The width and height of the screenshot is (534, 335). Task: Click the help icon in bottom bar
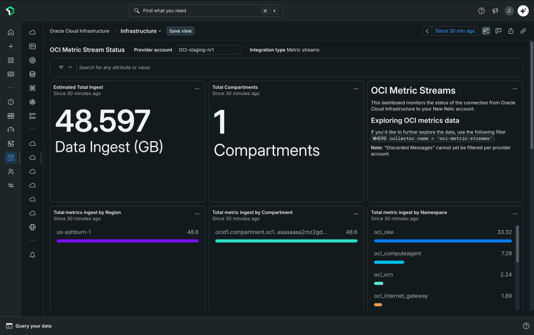point(526,326)
